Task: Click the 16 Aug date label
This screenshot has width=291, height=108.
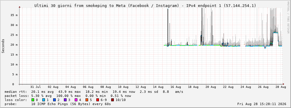Action: pyautogui.click(x=176, y=87)
